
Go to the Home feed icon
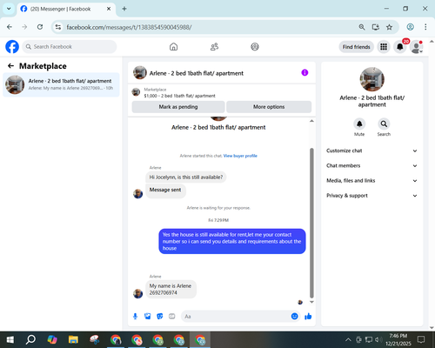[173, 47]
